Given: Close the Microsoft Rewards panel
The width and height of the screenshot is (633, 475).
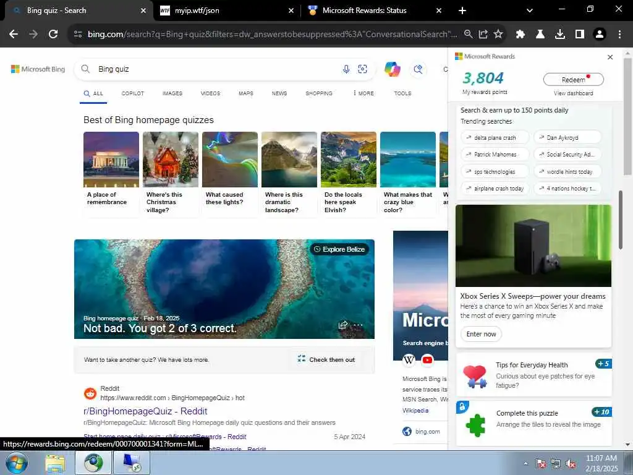Looking at the screenshot, I should coord(610,57).
